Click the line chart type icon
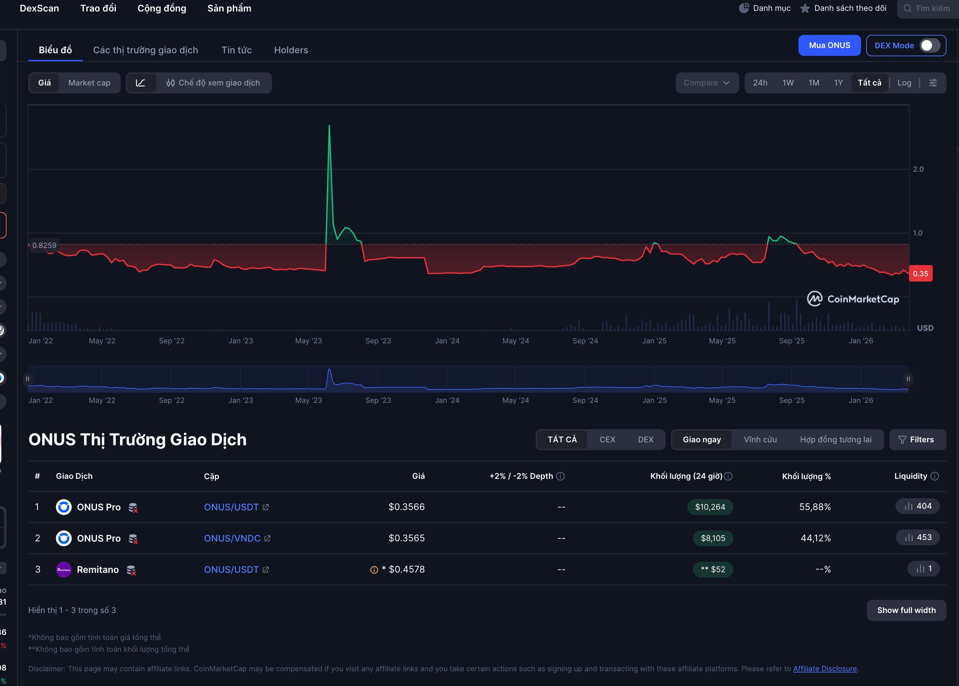Image resolution: width=959 pixels, height=686 pixels. click(141, 83)
